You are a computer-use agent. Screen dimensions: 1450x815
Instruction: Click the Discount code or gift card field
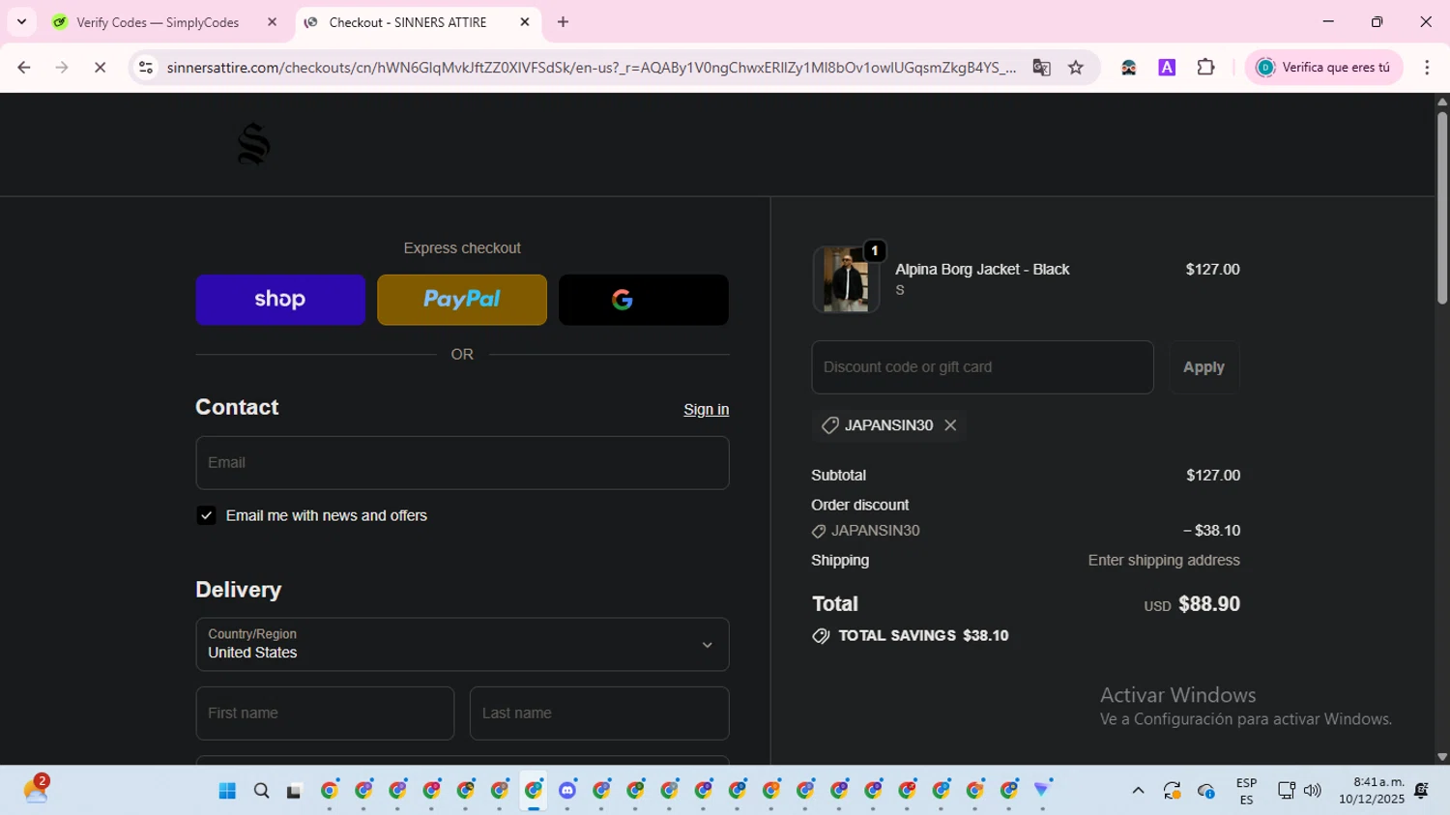[x=982, y=367]
